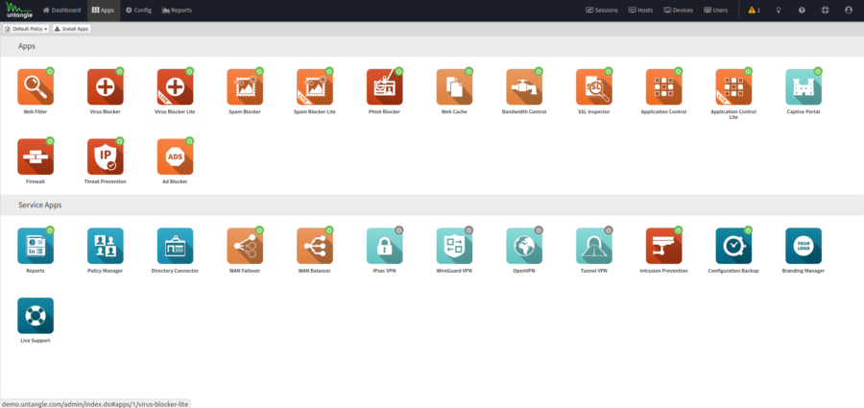
Task: Toggle power indicator on Tunnel VPN
Action: pyautogui.click(x=609, y=229)
